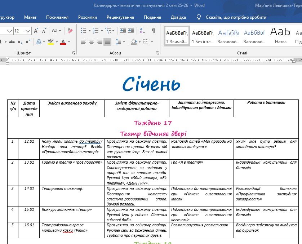Image resolution: width=302 pixels, height=244 pixels.
Task: Open the Change Case (Aa) dropdown
Action: tap(56, 31)
